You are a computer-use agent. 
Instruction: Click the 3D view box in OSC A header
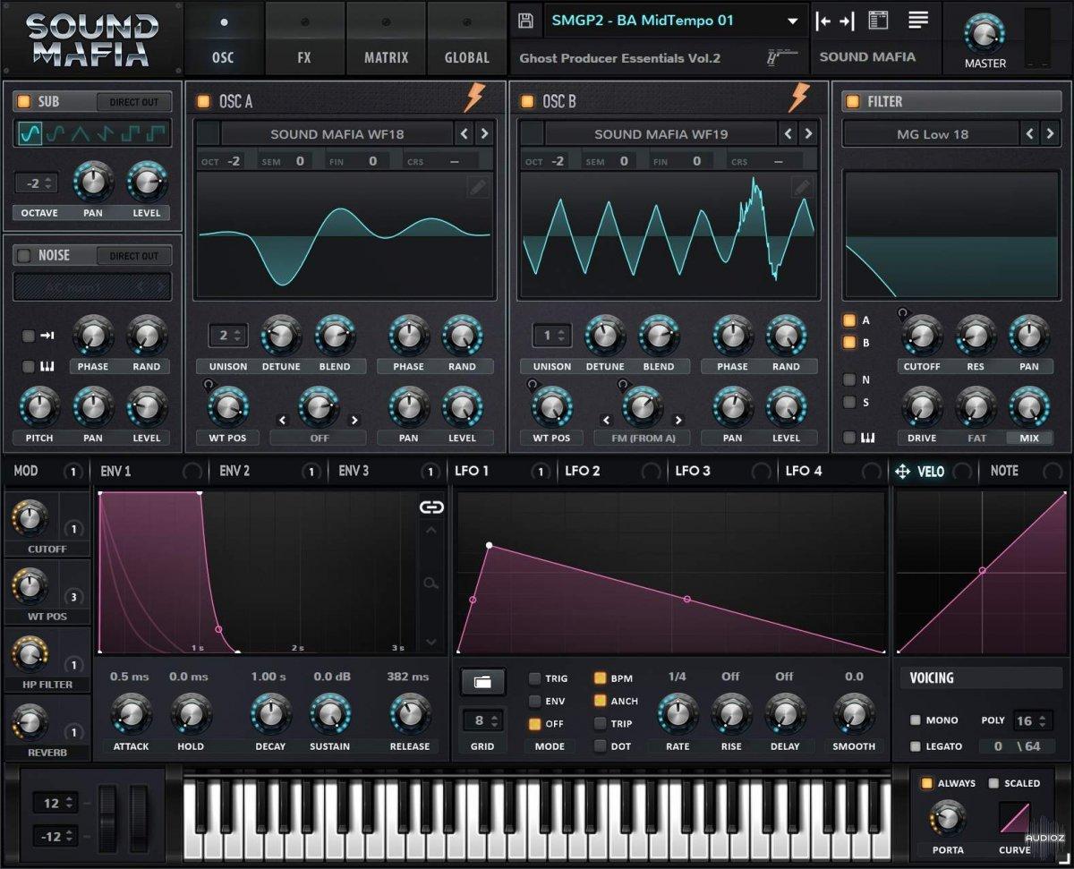click(208, 134)
